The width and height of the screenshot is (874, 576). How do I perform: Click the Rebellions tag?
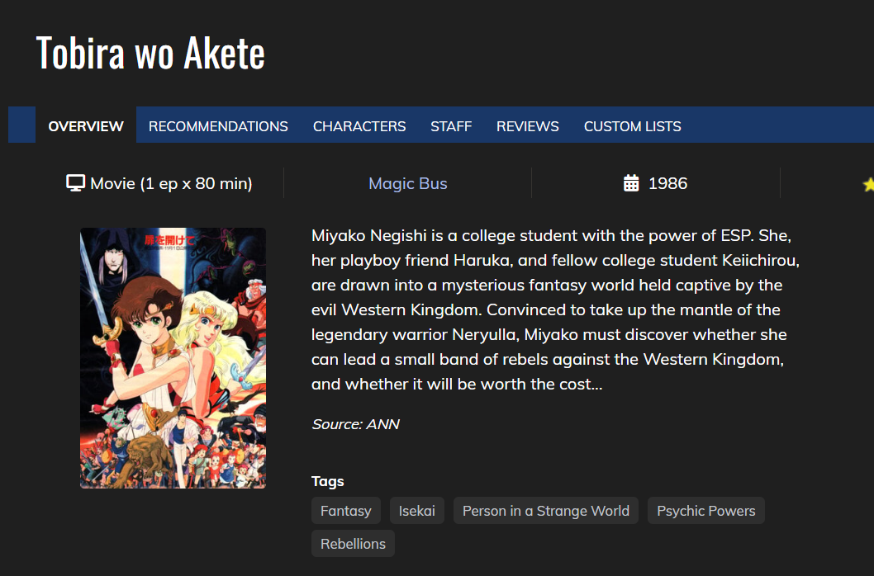[354, 544]
